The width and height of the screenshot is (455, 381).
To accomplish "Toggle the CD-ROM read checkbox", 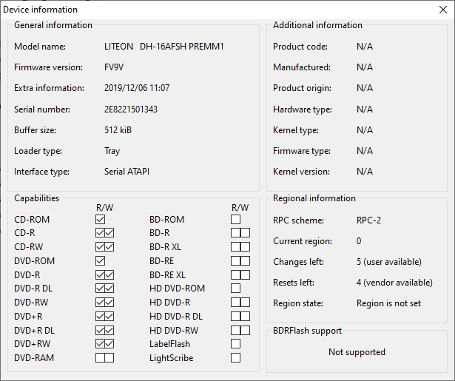I will [x=101, y=220].
